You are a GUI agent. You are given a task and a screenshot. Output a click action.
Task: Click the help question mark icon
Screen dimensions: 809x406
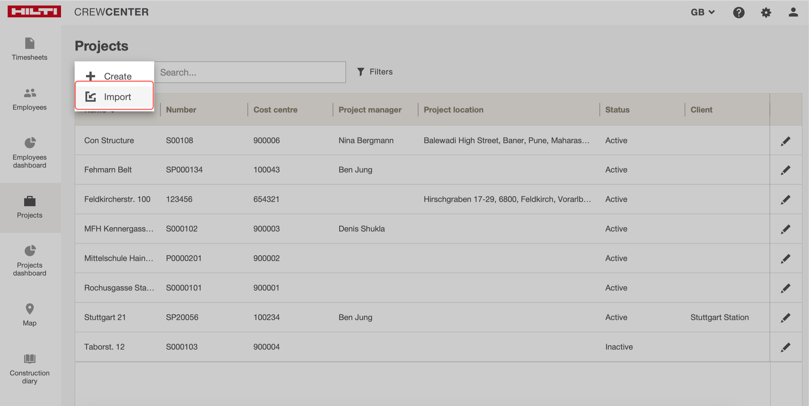(738, 12)
